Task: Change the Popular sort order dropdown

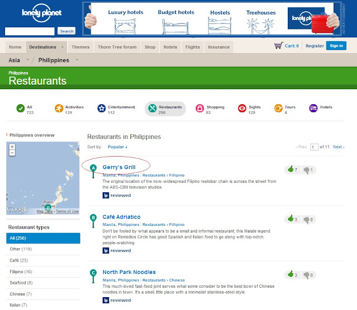Action: coord(118,147)
